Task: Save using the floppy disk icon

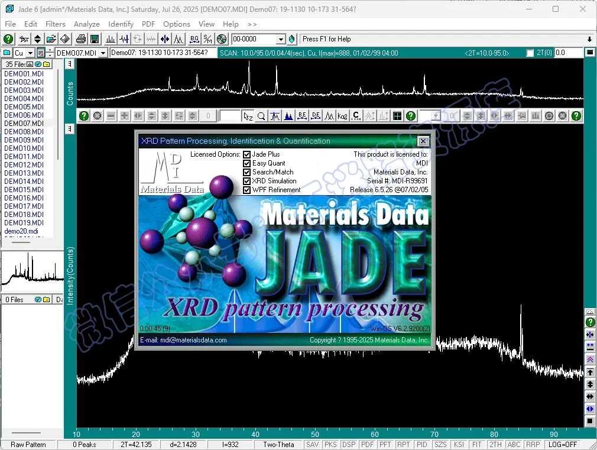Action: (95, 39)
